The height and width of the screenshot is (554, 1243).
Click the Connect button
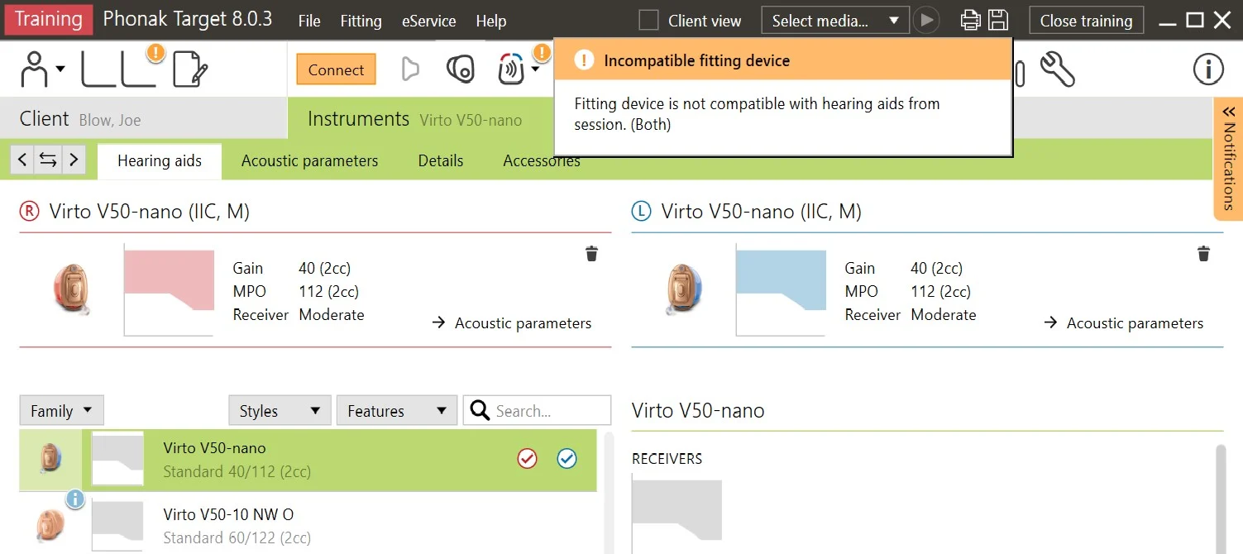[336, 69]
